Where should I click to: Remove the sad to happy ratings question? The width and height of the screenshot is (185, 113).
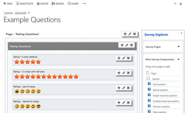pyautogui.click(x=128, y=88)
